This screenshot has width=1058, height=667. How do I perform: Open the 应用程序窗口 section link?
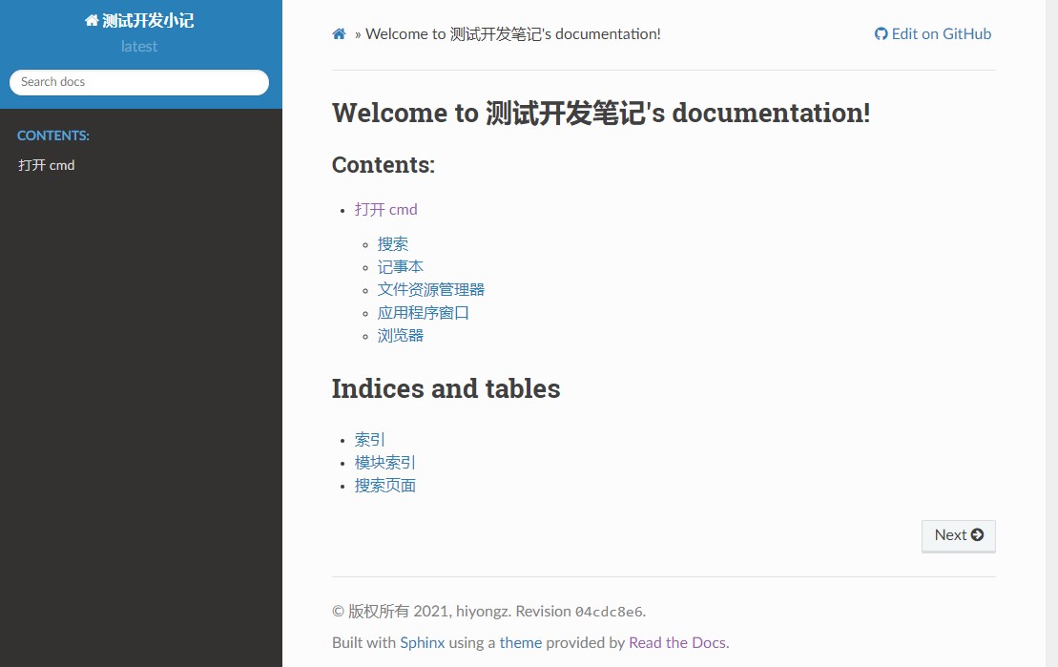pos(423,313)
